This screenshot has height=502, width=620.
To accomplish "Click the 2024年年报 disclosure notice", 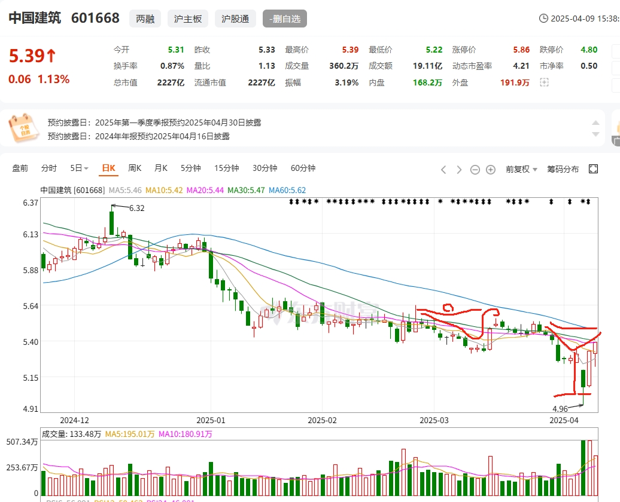I will (162, 136).
